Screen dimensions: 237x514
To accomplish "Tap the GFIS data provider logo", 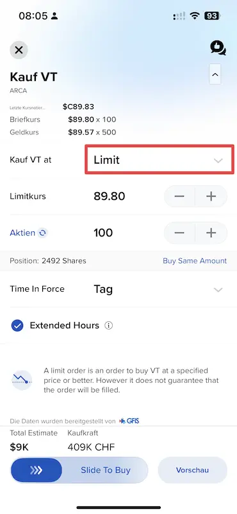I will (x=129, y=421).
